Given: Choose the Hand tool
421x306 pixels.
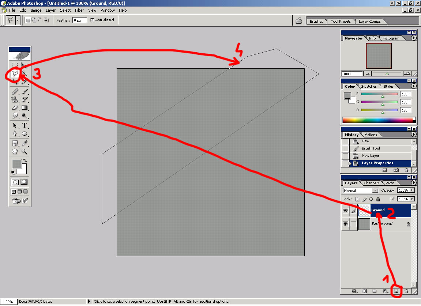Looking at the screenshot, I should [15, 151].
